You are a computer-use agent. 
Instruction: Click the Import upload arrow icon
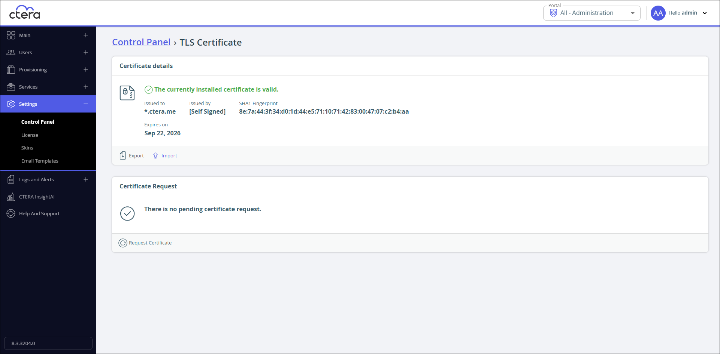[x=155, y=156]
